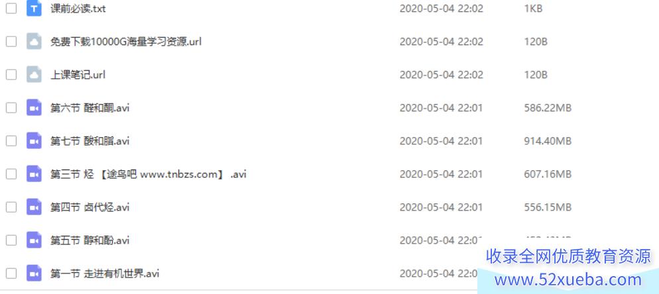
Task: Open the file 课前必读.txt
Action: (x=78, y=9)
